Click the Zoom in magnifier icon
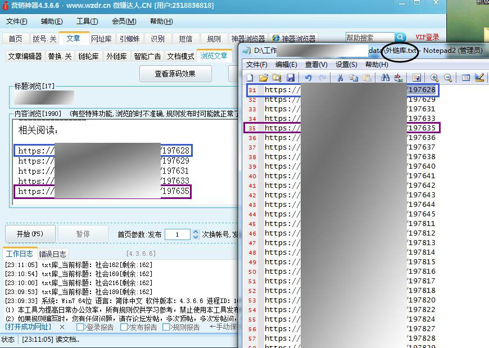The height and width of the screenshot is (348, 489). [434, 78]
